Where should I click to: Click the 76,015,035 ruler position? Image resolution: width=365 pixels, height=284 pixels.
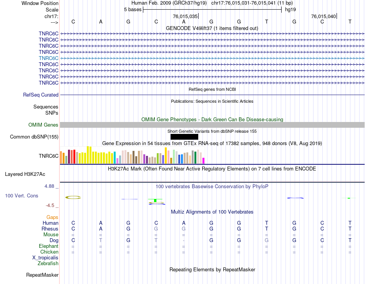(x=185, y=16)
